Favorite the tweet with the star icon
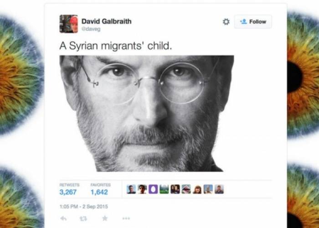This screenshot has width=319, height=228. [x=105, y=218]
